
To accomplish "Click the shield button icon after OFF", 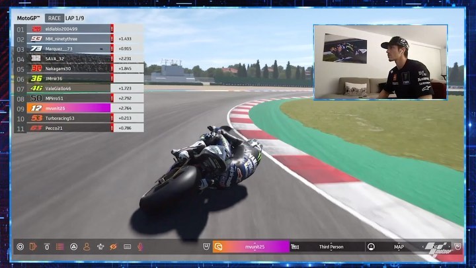I will coord(457,246).
